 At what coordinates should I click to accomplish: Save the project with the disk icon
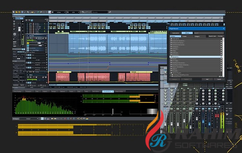pyautogui.click(x=22, y=12)
